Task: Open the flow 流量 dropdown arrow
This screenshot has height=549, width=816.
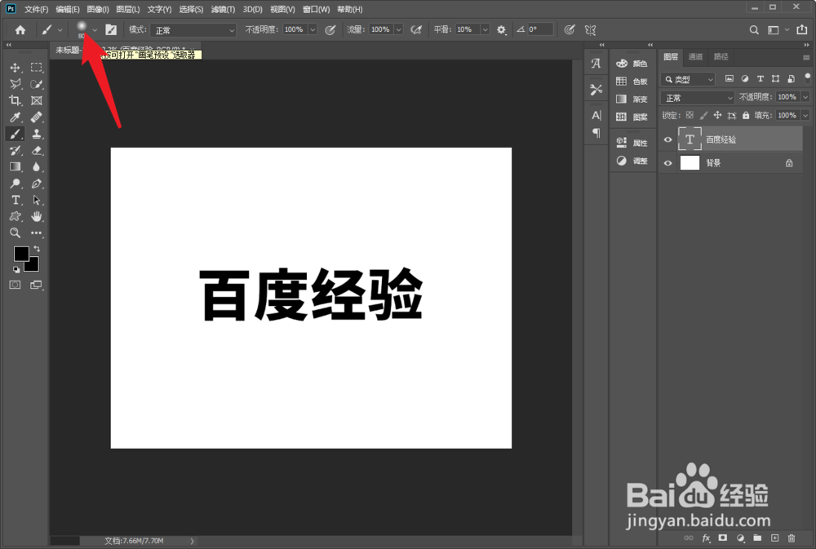Action: coord(399,29)
